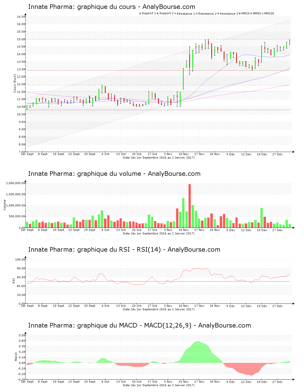Click the tall green 19 Déc volume bar
Image resolution: width=304 pixels, height=392 pixels.
coord(262,218)
